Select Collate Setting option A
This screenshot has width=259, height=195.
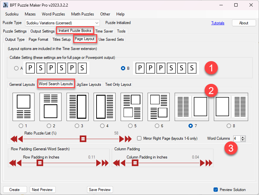[x=16, y=68]
